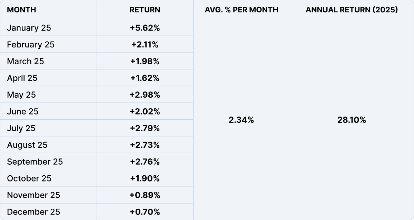This screenshot has width=414, height=220.
Task: Select the +1.98% March return cell
Action: [x=145, y=61]
